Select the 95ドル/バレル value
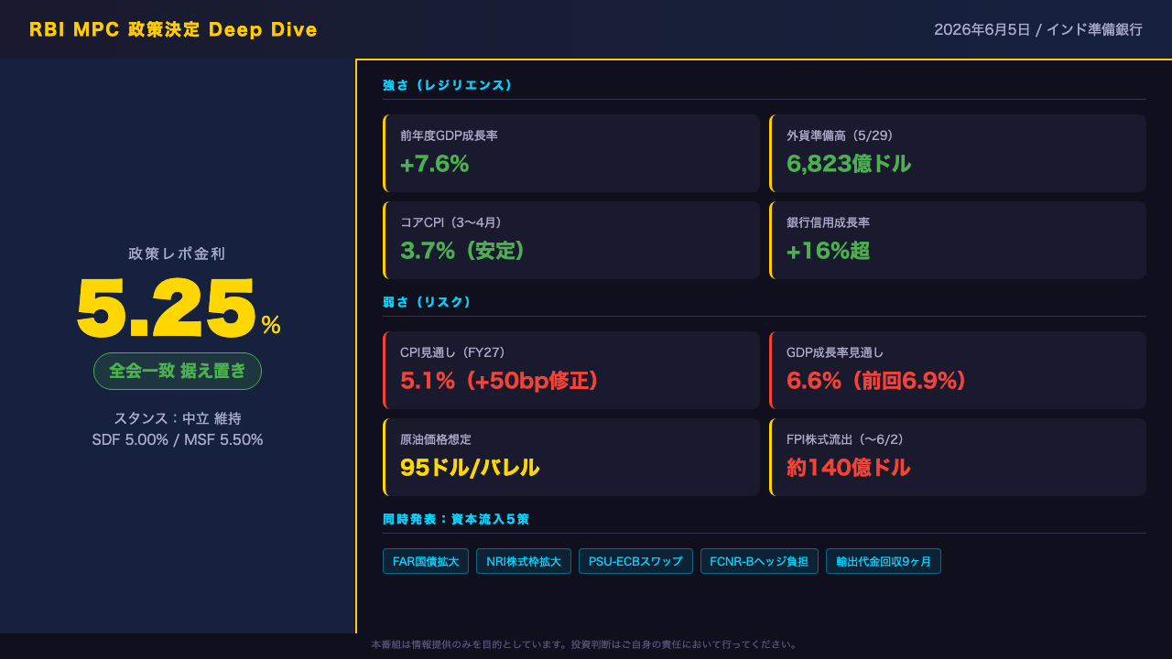 pos(470,468)
